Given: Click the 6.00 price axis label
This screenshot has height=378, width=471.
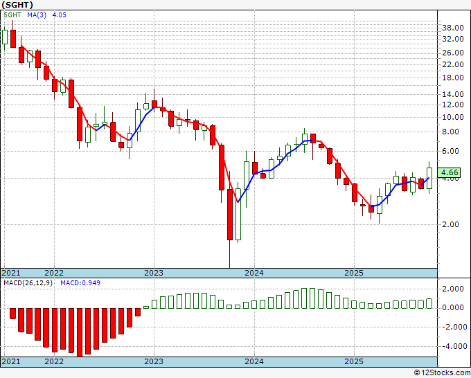Looking at the screenshot, I should pyautogui.click(x=450, y=151).
